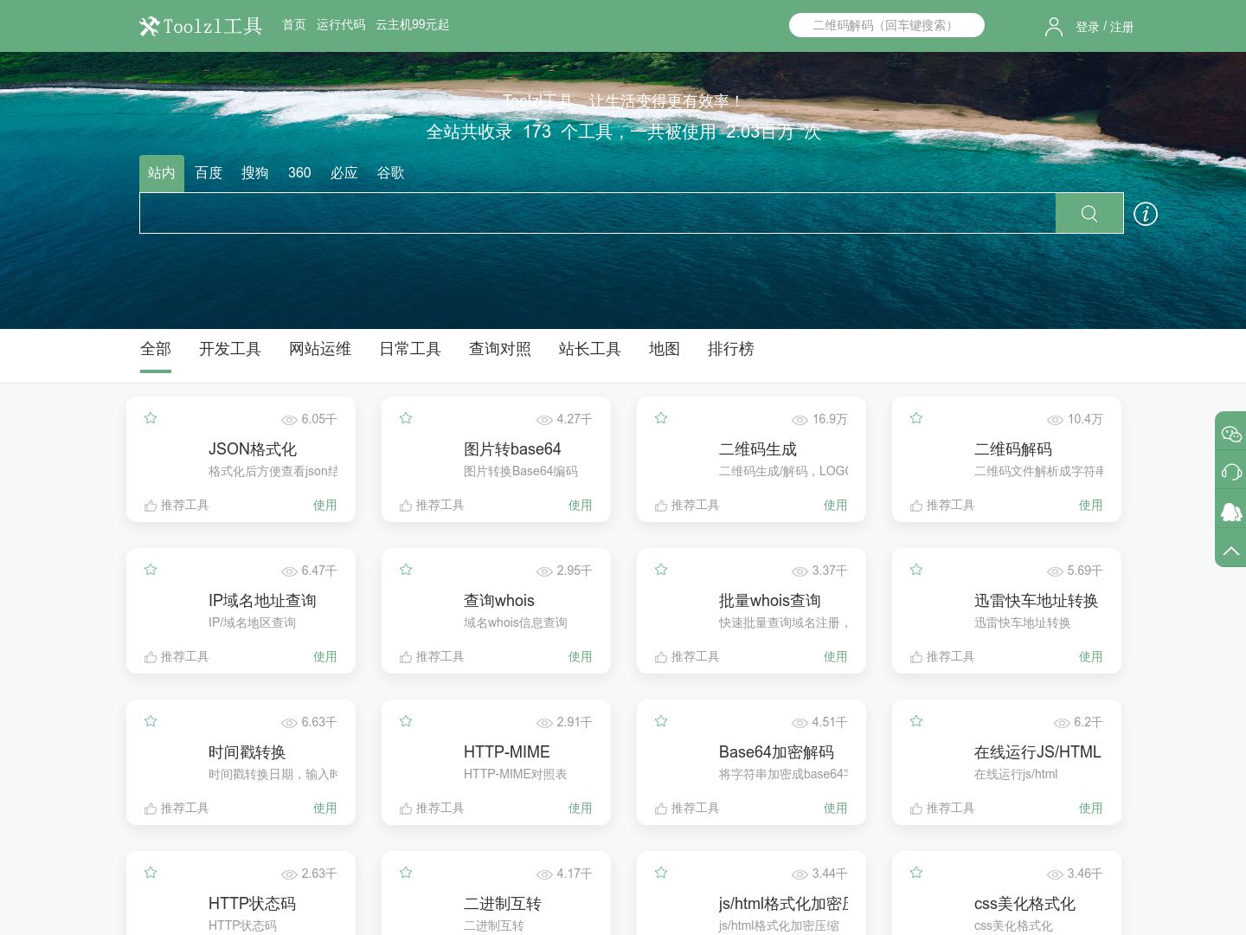
Task: Select 搜狗 search engine tab
Action: (x=255, y=173)
